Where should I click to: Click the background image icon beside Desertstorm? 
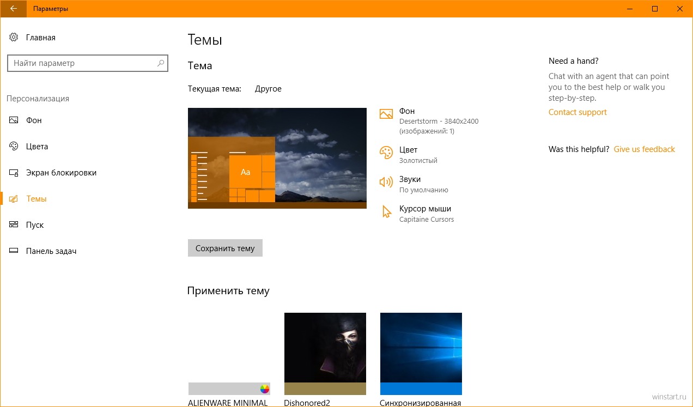(386, 114)
